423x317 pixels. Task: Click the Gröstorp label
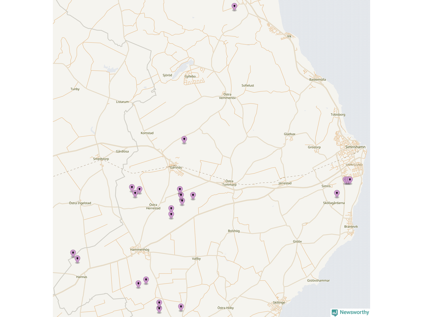[x=314, y=147]
